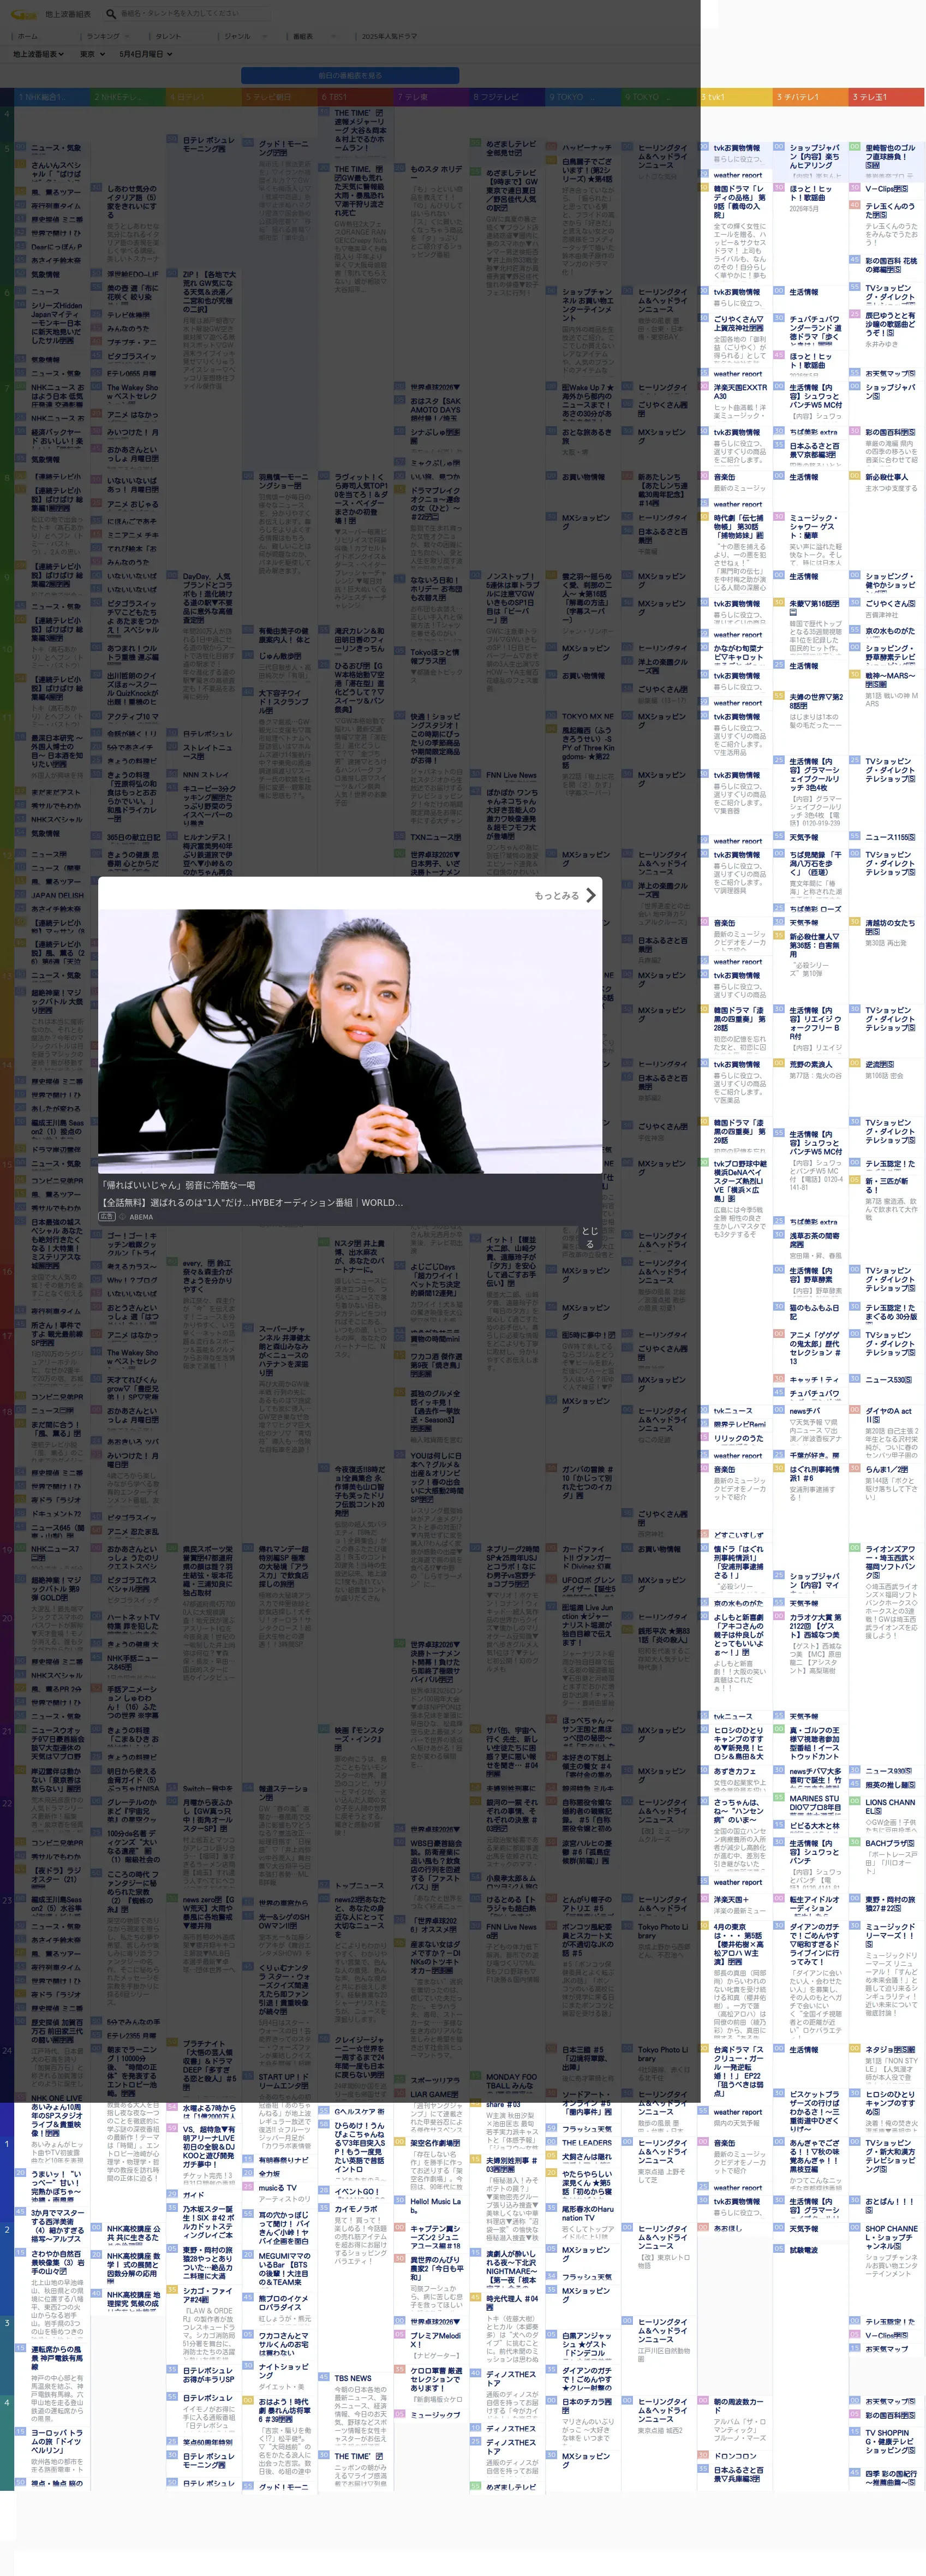The image size is (926, 2576).
Task: Select the テレ玉1 channel header
Action: [x=886, y=97]
